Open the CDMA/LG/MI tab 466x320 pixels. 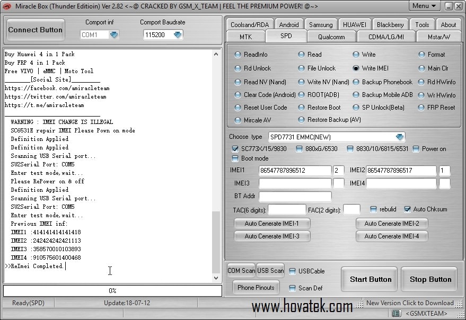coord(386,37)
